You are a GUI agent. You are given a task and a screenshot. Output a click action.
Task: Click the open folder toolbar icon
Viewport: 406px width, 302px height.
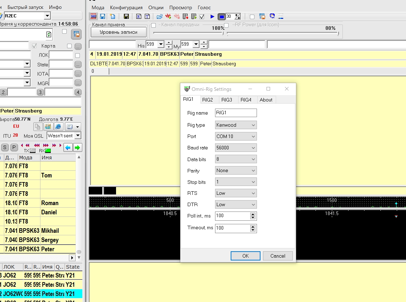[160, 16]
